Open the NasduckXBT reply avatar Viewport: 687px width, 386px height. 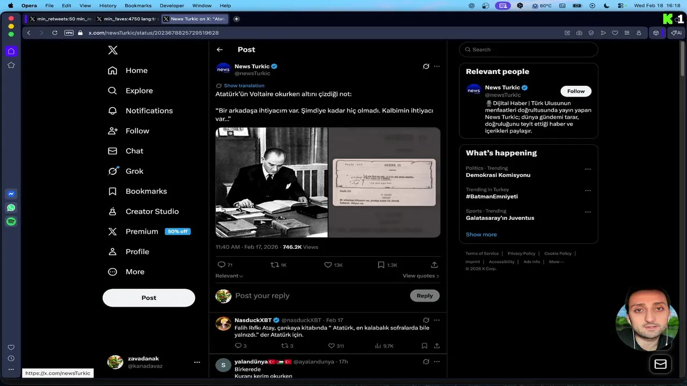223,324
